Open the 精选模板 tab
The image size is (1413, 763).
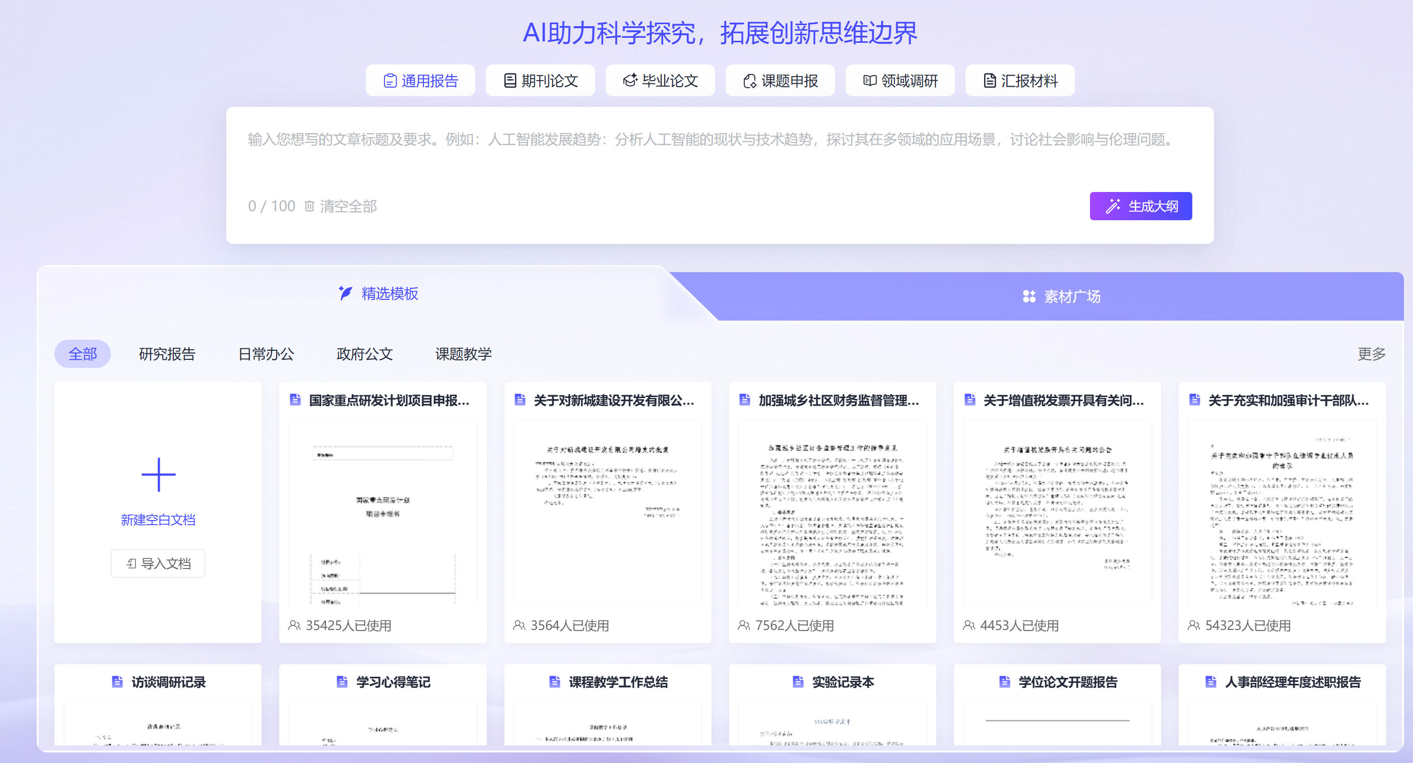point(378,293)
